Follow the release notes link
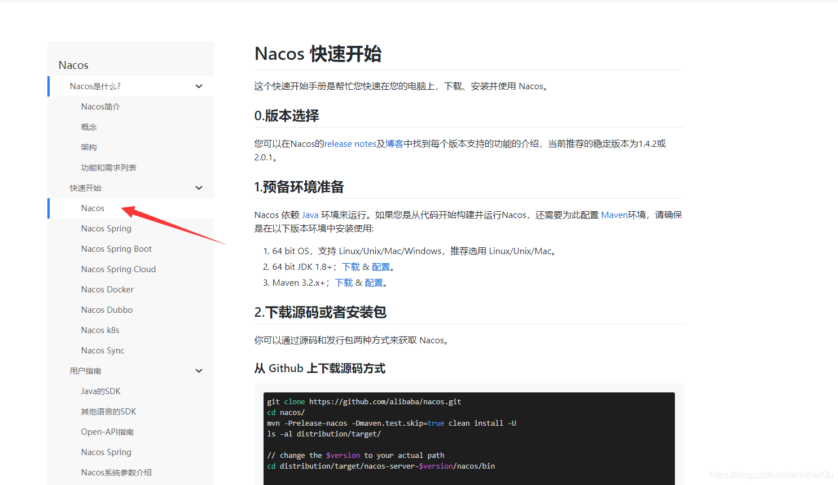 tap(350, 144)
